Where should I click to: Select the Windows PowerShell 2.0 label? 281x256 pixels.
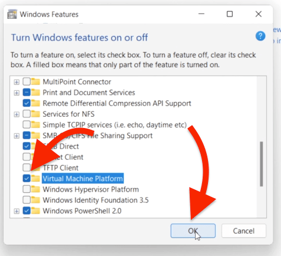(x=82, y=211)
